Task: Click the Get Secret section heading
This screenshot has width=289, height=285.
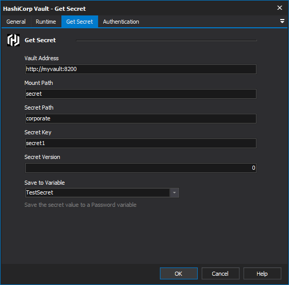Action: pos(40,40)
